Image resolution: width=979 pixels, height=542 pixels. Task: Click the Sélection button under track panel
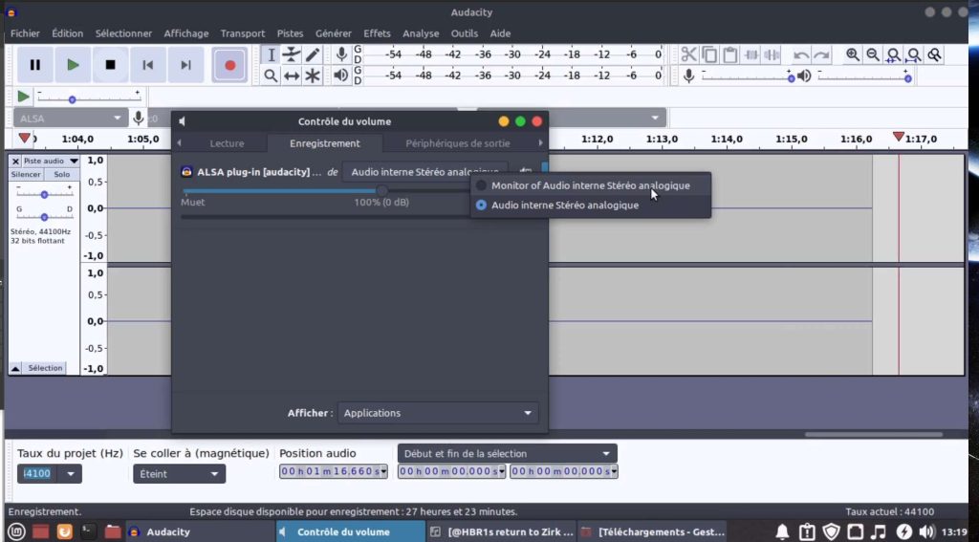pos(45,368)
